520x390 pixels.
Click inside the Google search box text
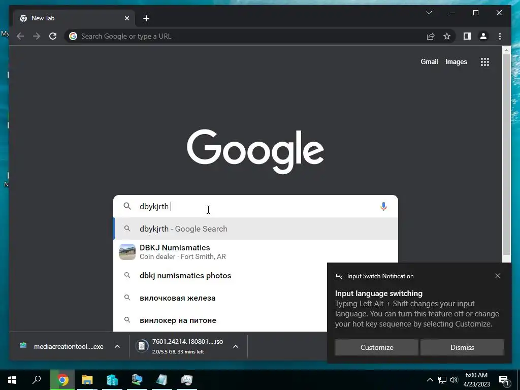[256, 206]
